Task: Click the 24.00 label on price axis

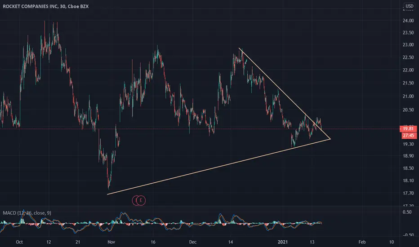Action: tap(408, 21)
